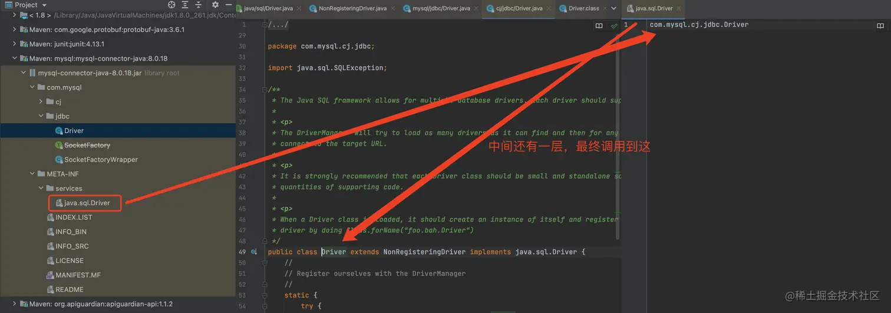Click Collapse All icon in Project panel
891x313 pixels.
coord(199,5)
